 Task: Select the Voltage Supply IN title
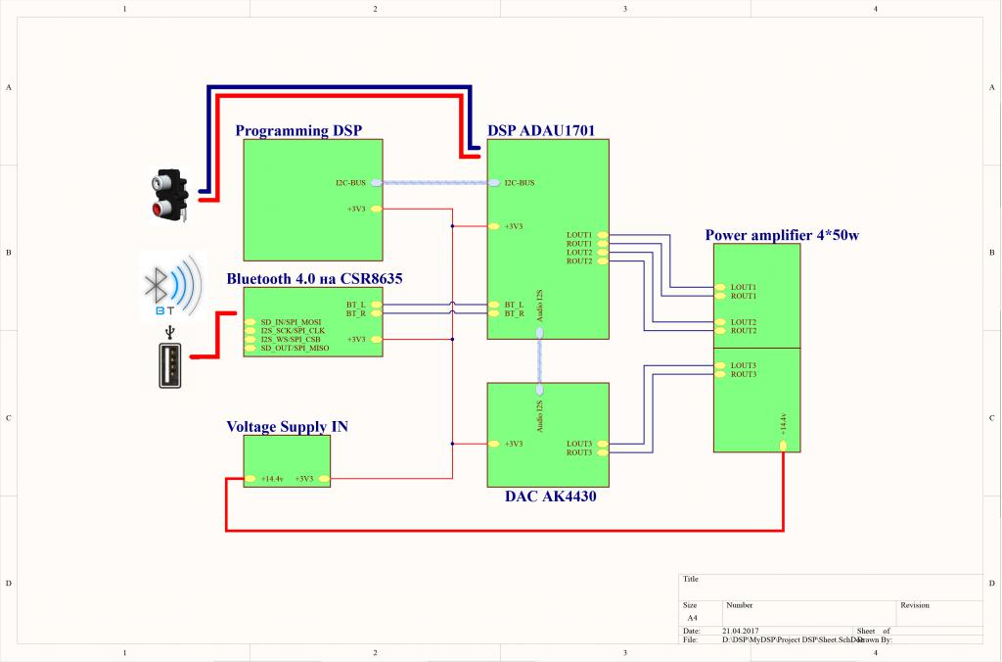click(287, 427)
